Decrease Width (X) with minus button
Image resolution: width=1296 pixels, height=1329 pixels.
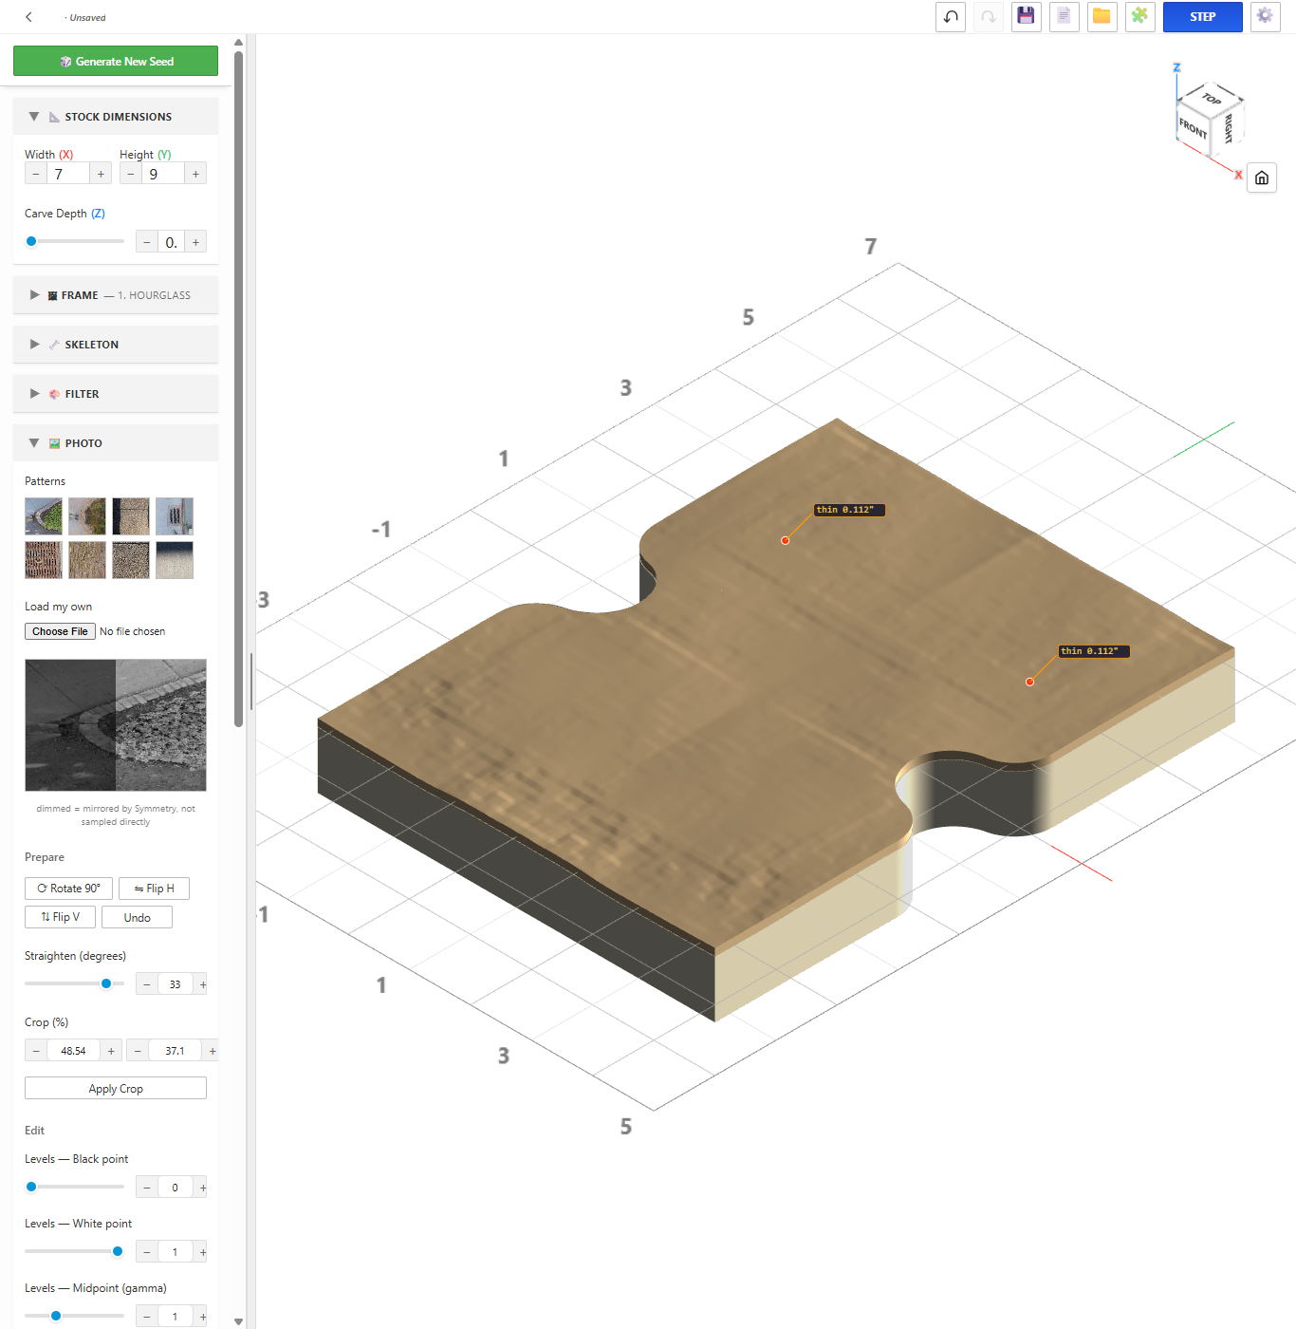click(36, 174)
